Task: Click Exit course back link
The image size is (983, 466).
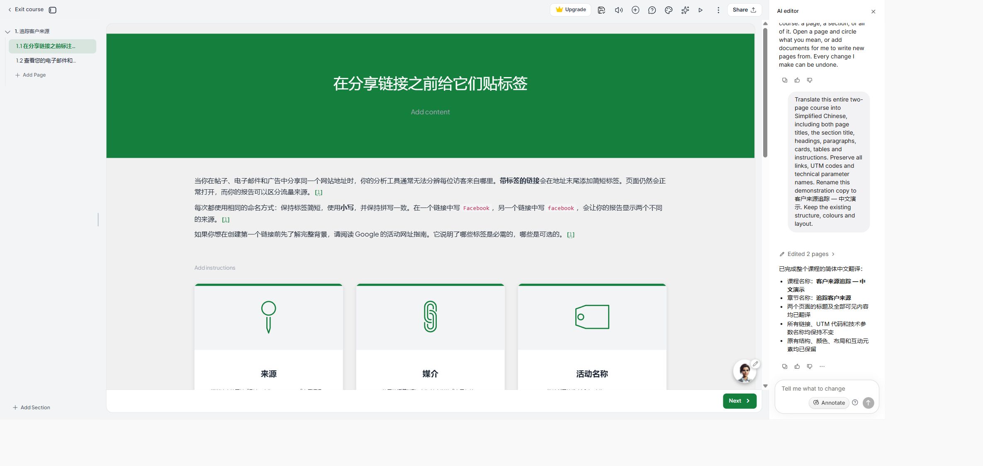Action: 26,10
